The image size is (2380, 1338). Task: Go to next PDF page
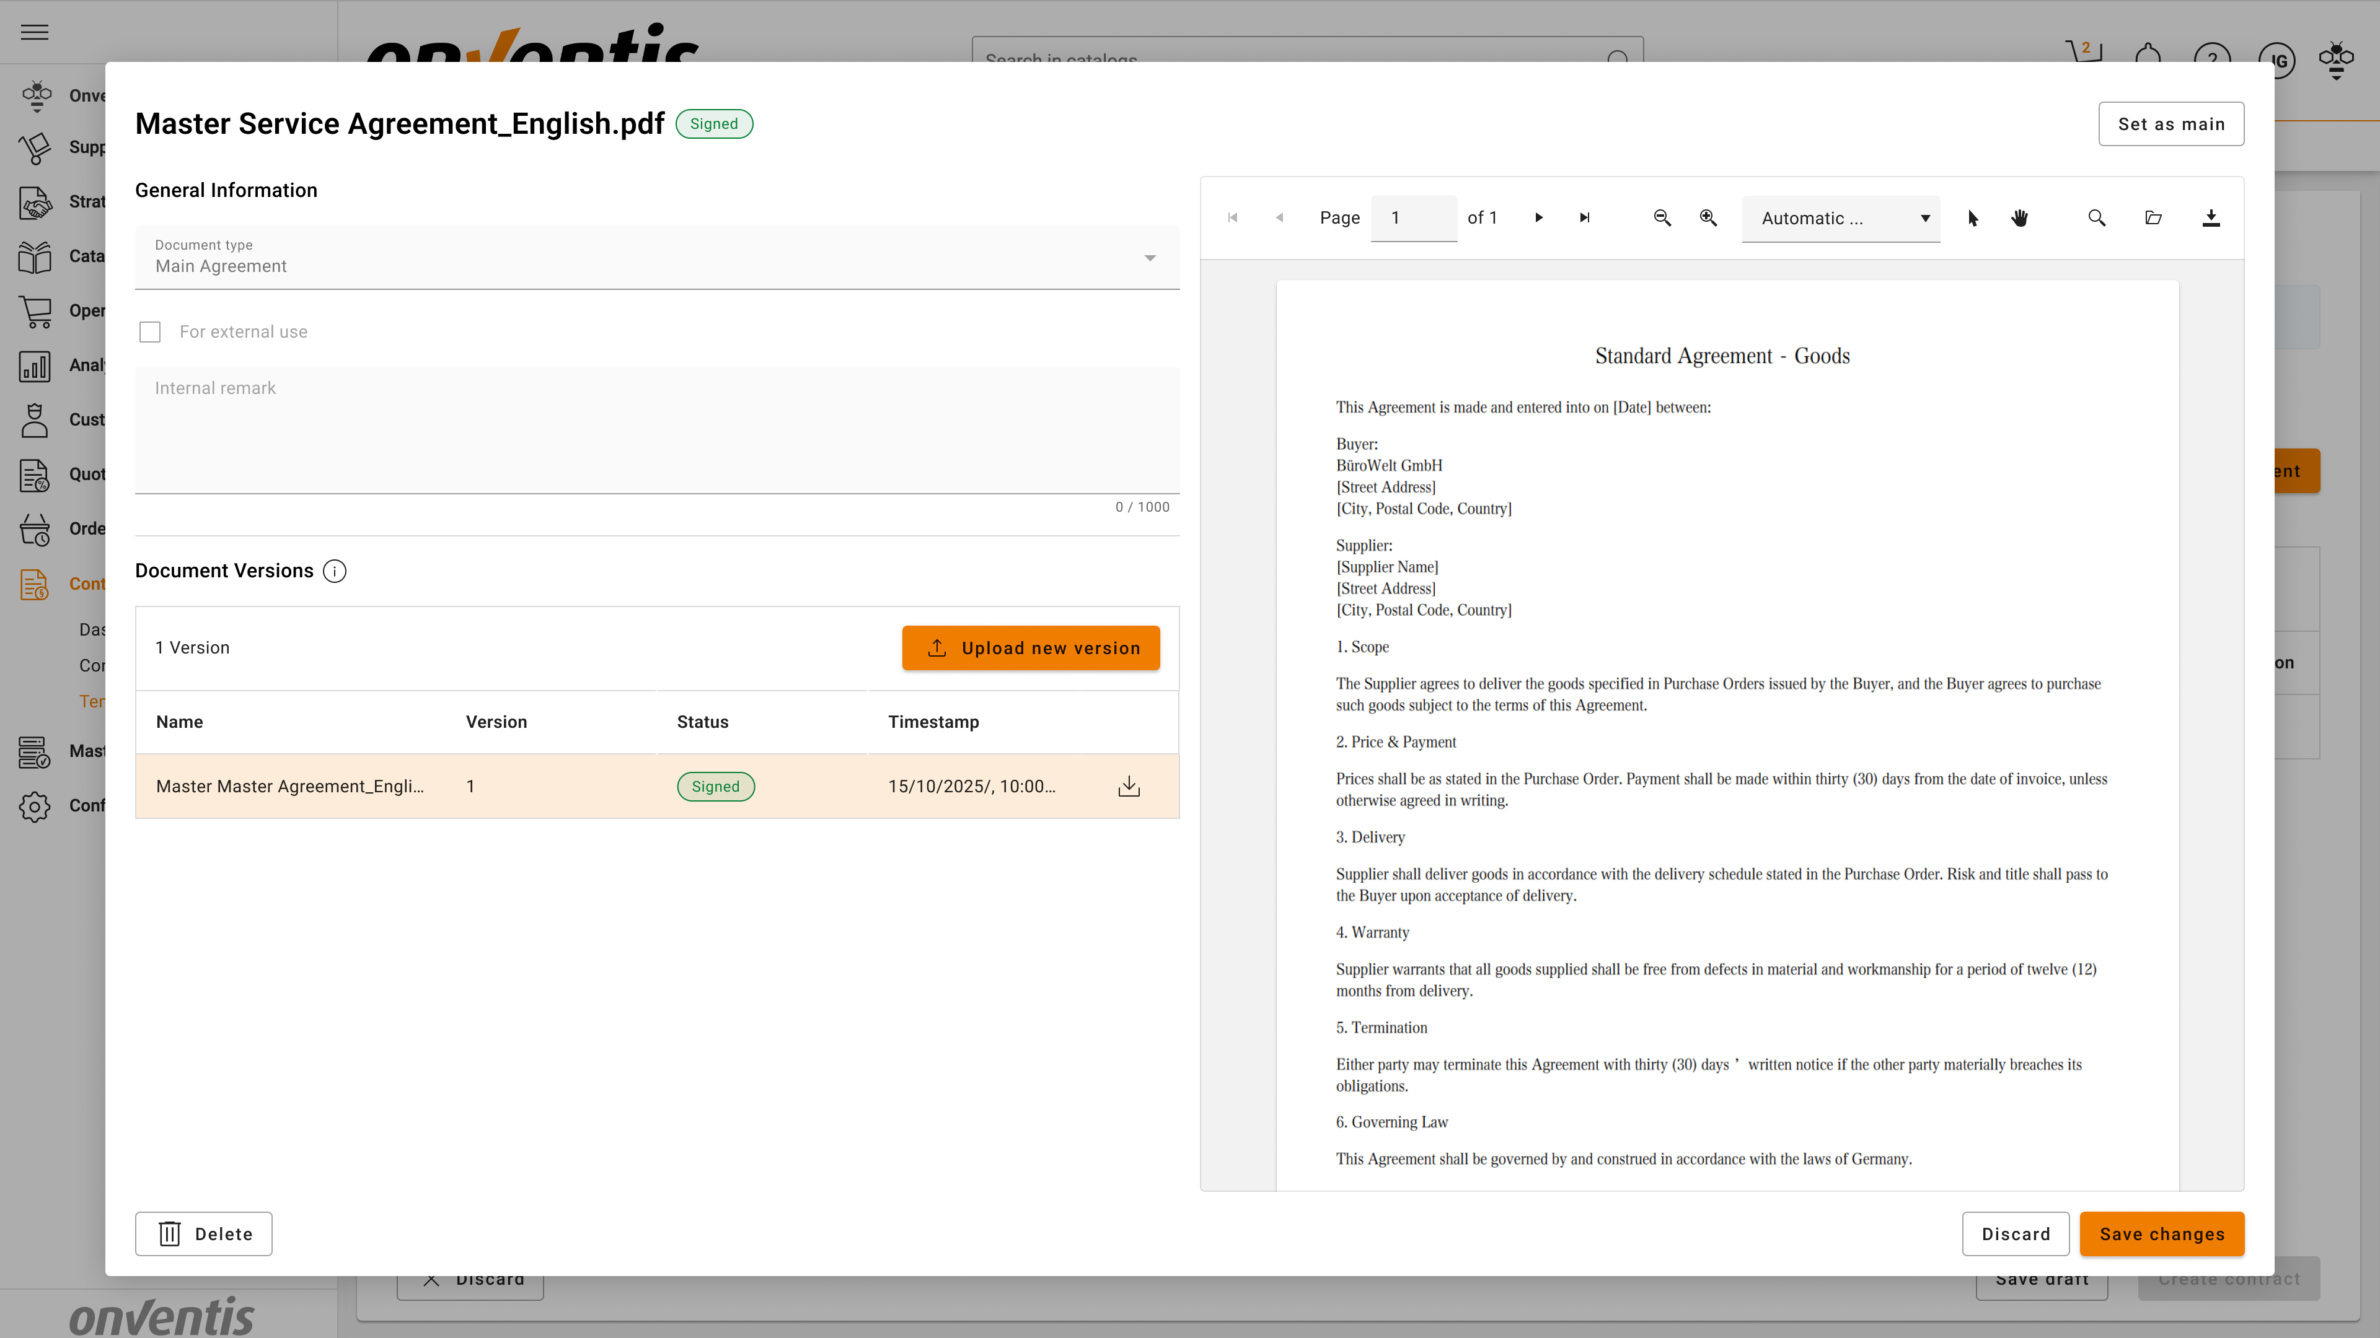1538,218
